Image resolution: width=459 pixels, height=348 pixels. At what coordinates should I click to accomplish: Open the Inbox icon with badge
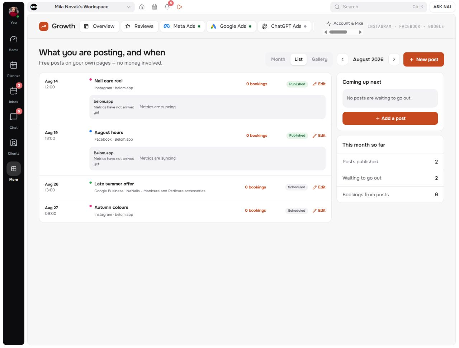click(x=14, y=91)
